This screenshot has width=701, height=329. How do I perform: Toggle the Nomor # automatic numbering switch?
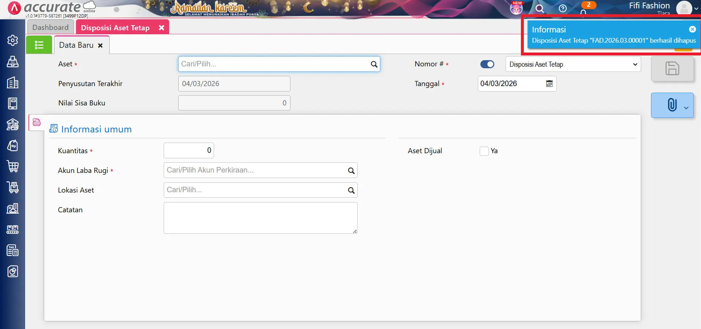(487, 64)
